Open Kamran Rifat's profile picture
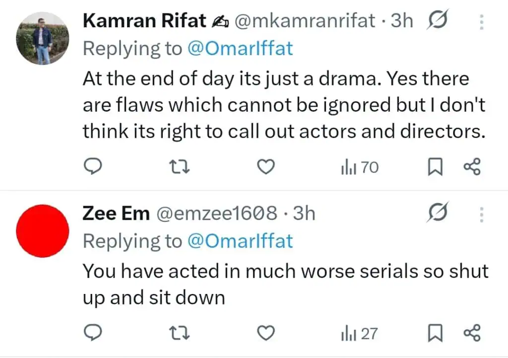The image size is (508, 358). pyautogui.click(x=42, y=39)
